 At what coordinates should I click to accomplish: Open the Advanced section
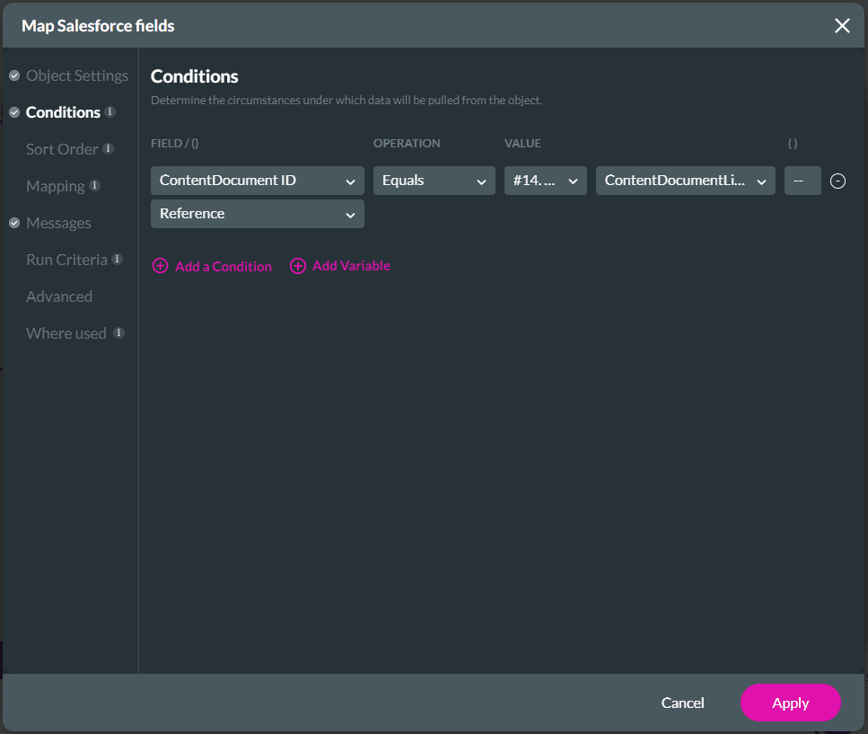pos(59,296)
